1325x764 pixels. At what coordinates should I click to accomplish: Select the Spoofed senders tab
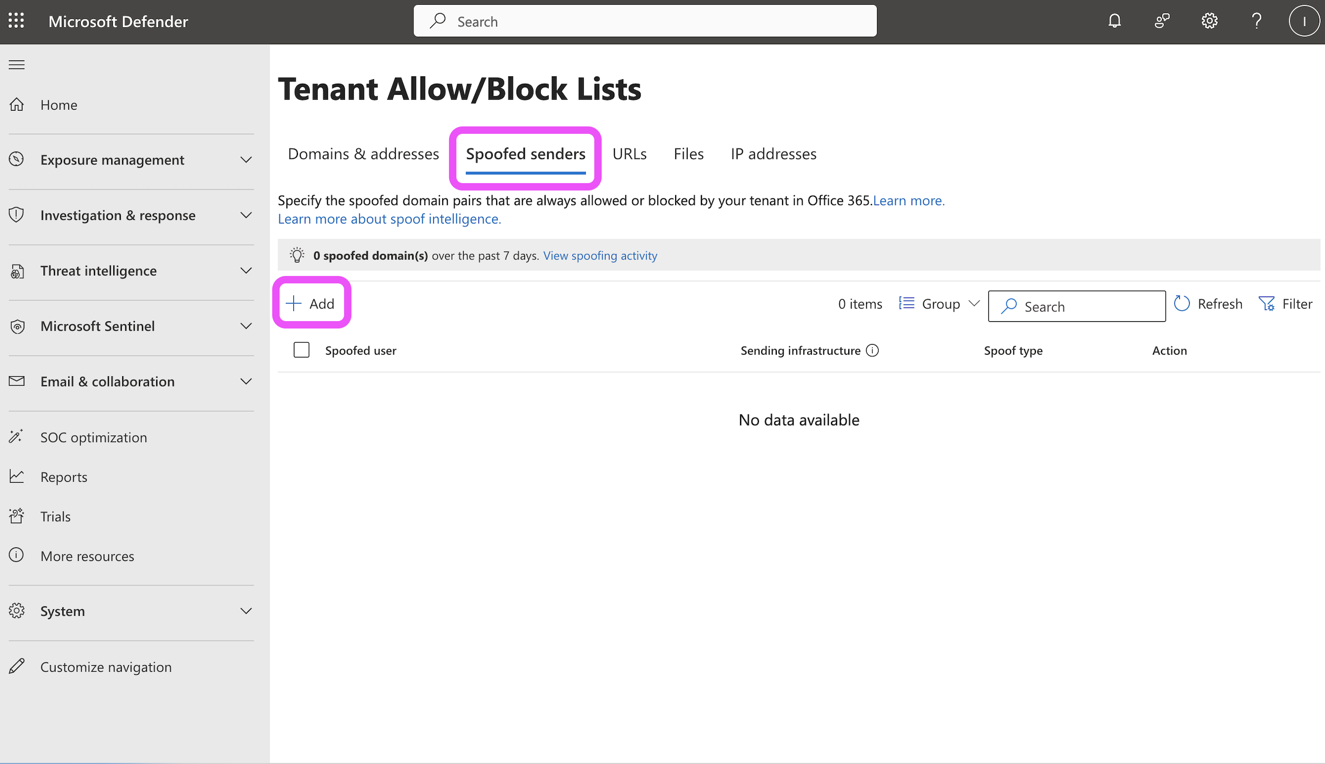coord(526,154)
